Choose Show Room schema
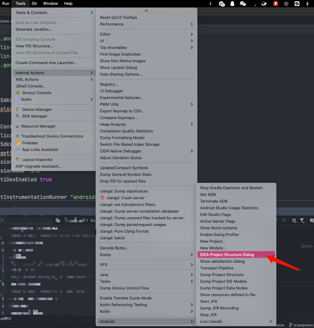This screenshot has width=314, height=328. coord(236,228)
